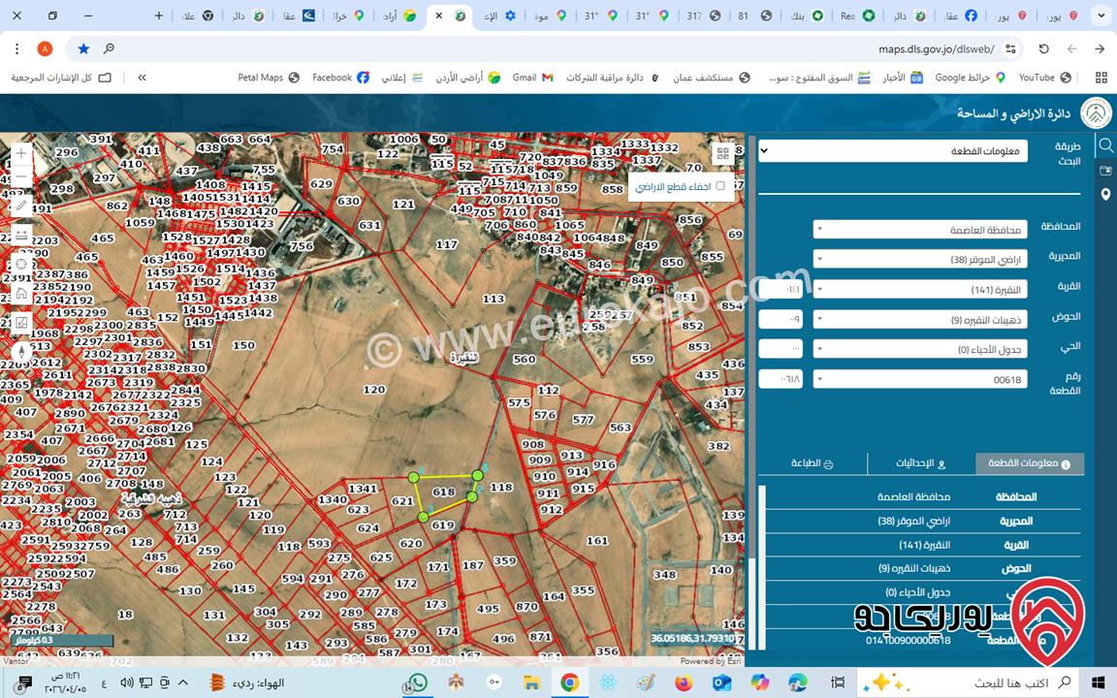Switch to the الإحداثيات coordinates tab

(x=921, y=463)
